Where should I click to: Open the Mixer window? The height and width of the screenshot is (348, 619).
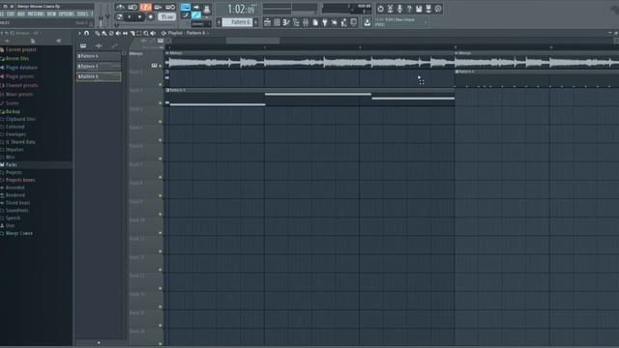point(306,22)
